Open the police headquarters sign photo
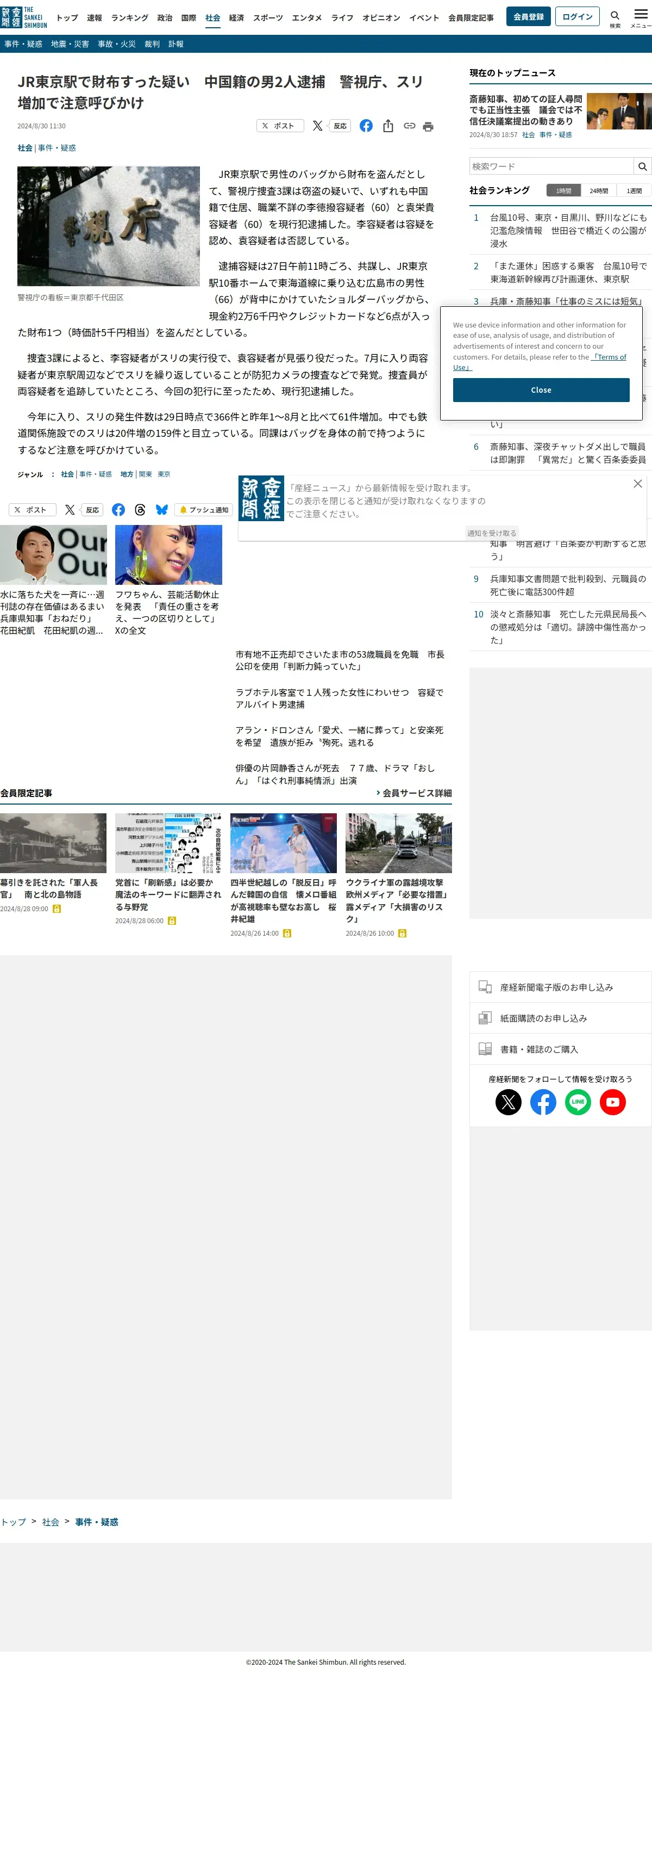This screenshot has height=1854, width=652. (x=109, y=226)
